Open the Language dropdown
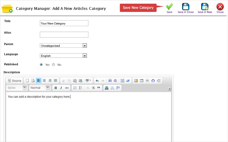The width and height of the screenshot is (228, 142). [84, 56]
